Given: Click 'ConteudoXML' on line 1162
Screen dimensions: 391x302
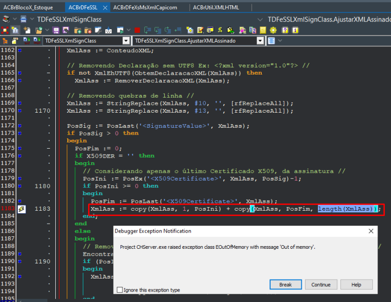Looking at the screenshot, I should tap(128, 51).
